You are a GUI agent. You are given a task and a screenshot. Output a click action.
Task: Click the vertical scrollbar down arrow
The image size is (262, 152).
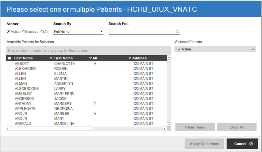point(169,124)
